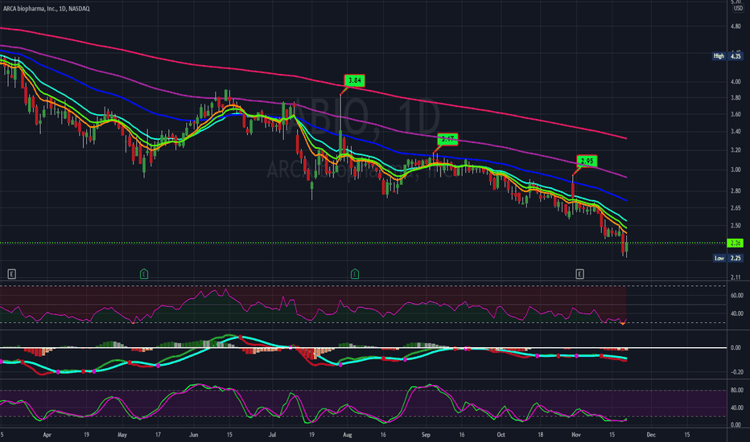Click the Aug label on time axis
The width and height of the screenshot is (750, 442).
click(x=348, y=435)
